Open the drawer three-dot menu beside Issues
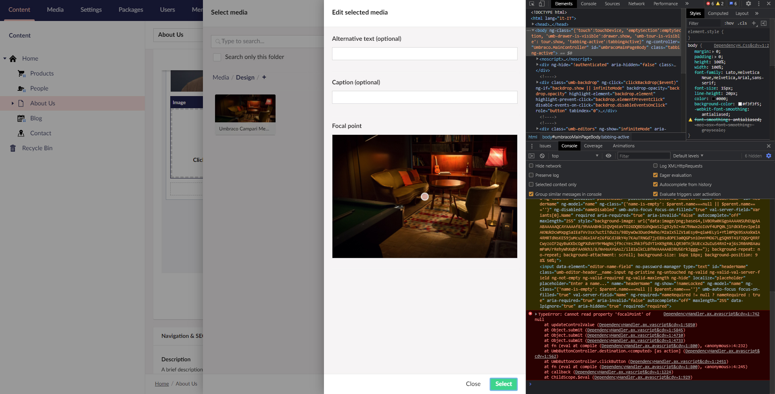The height and width of the screenshot is (394, 775). pos(532,146)
